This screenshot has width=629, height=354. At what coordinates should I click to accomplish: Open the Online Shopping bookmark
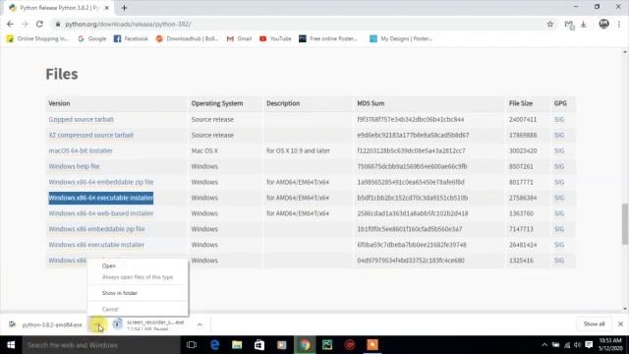(38, 38)
